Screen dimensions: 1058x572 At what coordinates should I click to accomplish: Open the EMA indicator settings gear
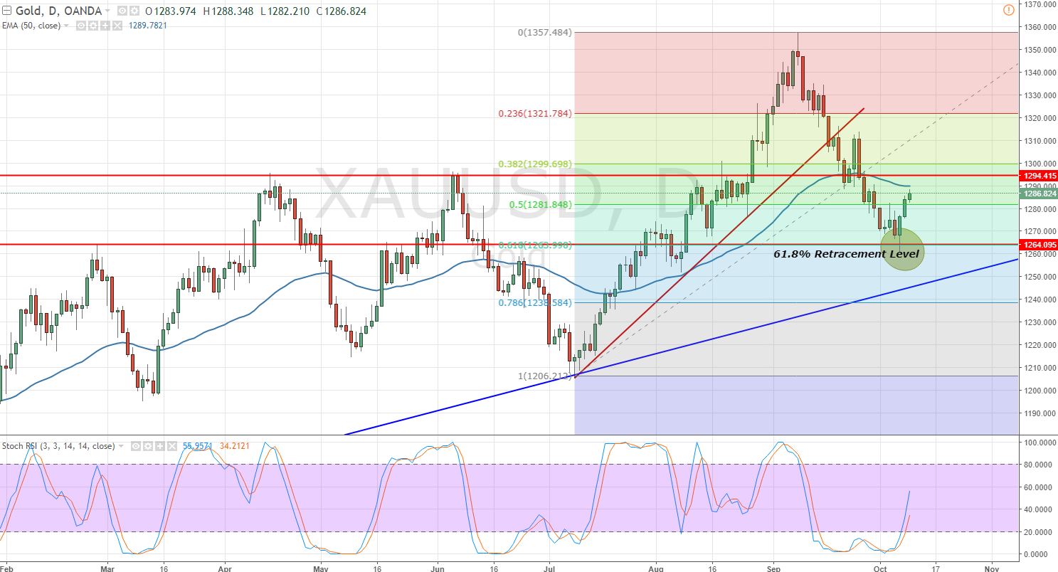pyautogui.click(x=92, y=26)
